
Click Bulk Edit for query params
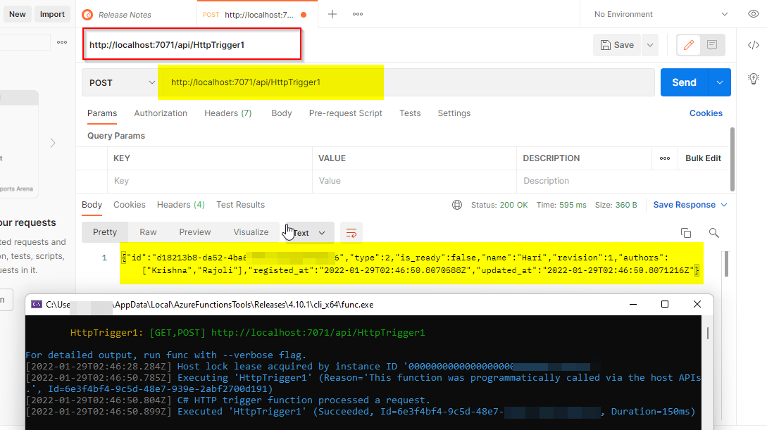coord(703,158)
